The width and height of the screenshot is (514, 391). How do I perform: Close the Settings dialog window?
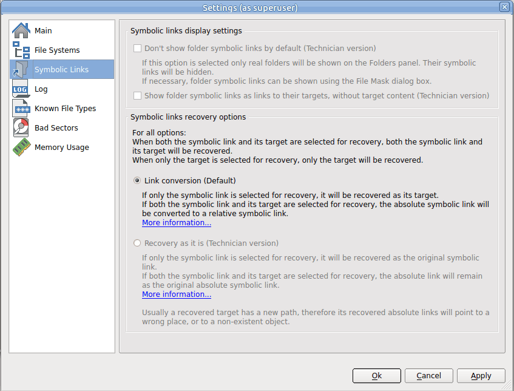[504, 7]
